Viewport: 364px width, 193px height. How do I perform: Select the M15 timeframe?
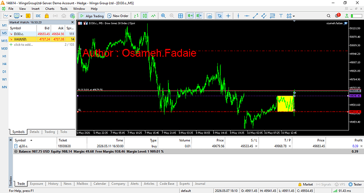pos(4,40)
